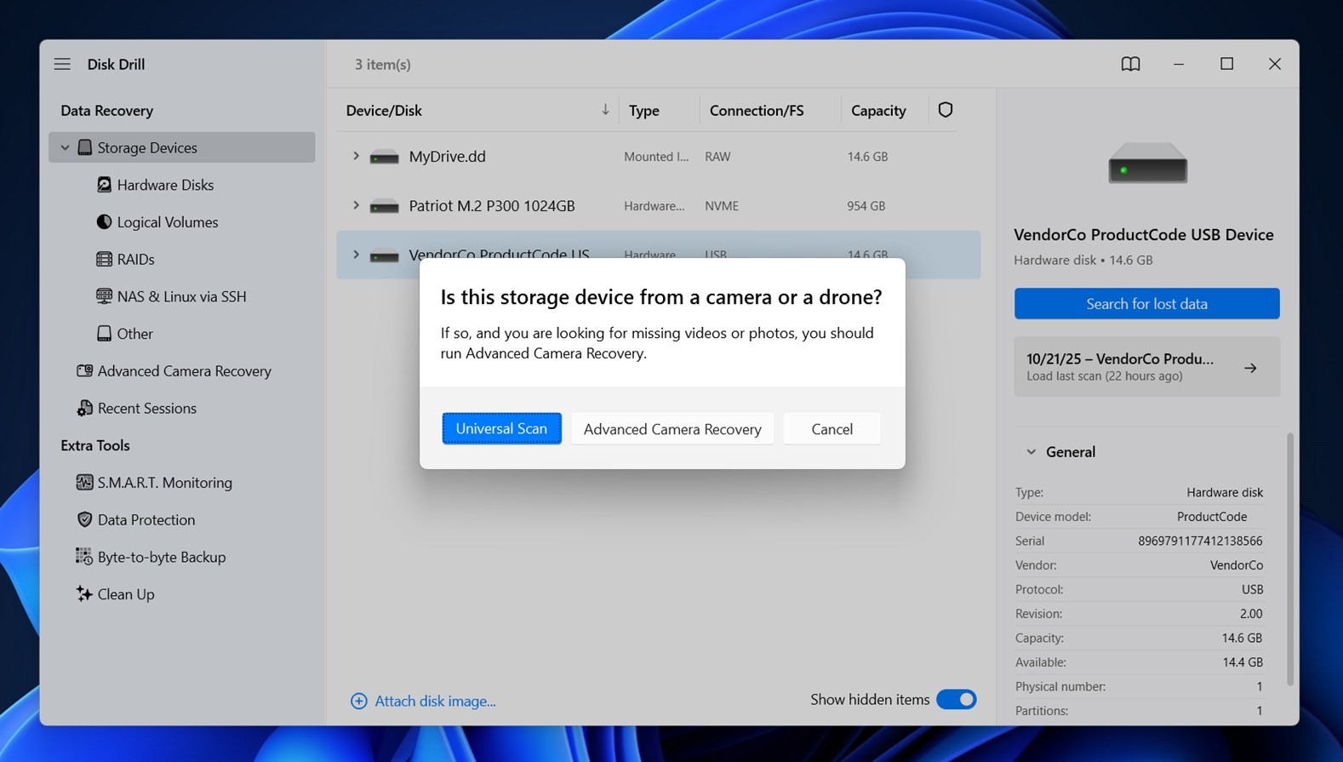Select Logical Volumes category
The image size is (1343, 762).
coord(167,222)
